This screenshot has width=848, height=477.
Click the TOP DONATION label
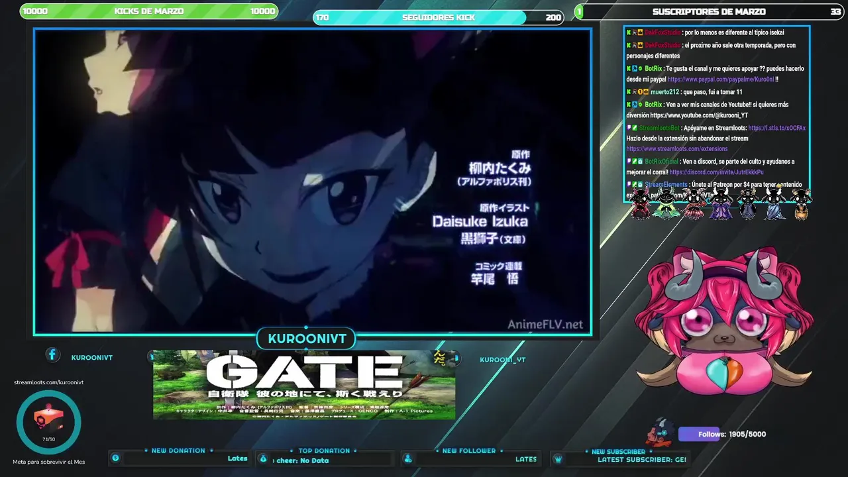tap(324, 450)
